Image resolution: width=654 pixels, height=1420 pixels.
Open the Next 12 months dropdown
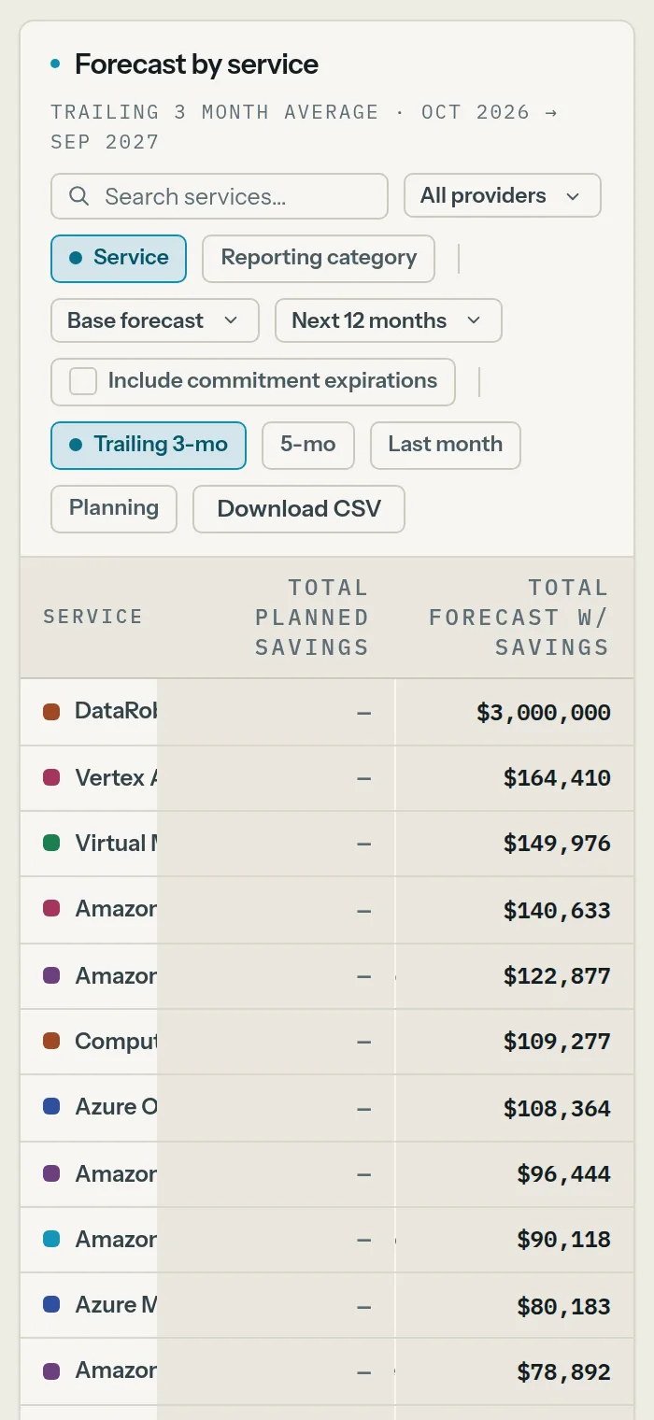[x=388, y=320]
